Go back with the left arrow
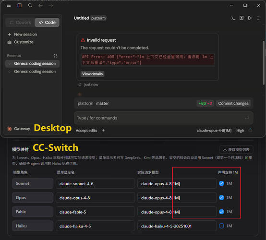This screenshot has width=266, height=240. tap(40, 5)
